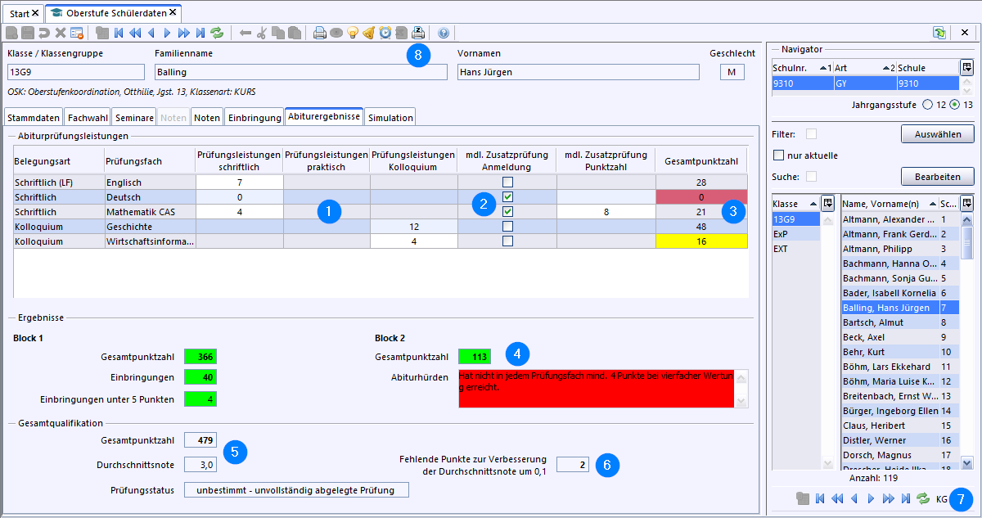Open column chooser next to Klasse header
Image resolution: width=982 pixels, height=518 pixels.
pyautogui.click(x=827, y=203)
